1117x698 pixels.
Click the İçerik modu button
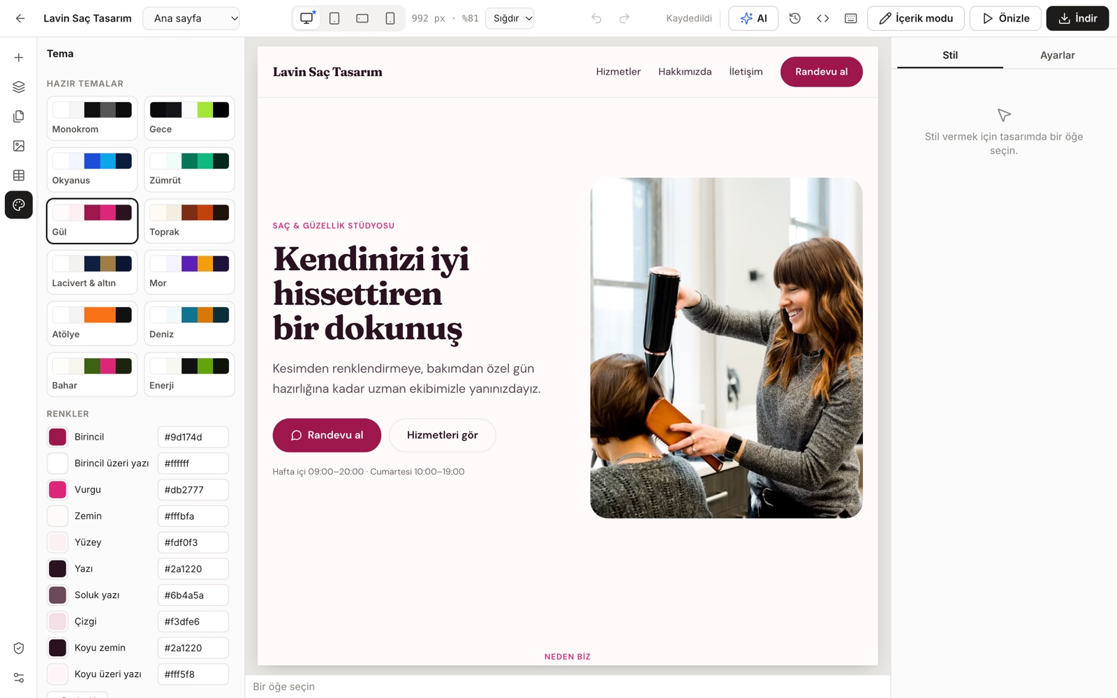pos(916,18)
